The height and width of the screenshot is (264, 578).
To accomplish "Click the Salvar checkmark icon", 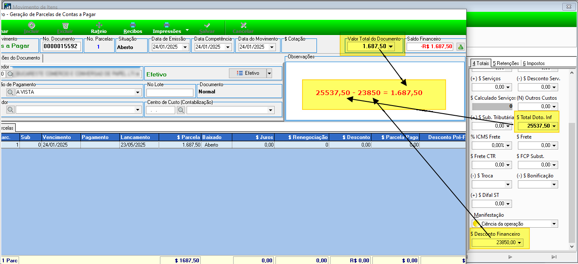I will [x=207, y=25].
